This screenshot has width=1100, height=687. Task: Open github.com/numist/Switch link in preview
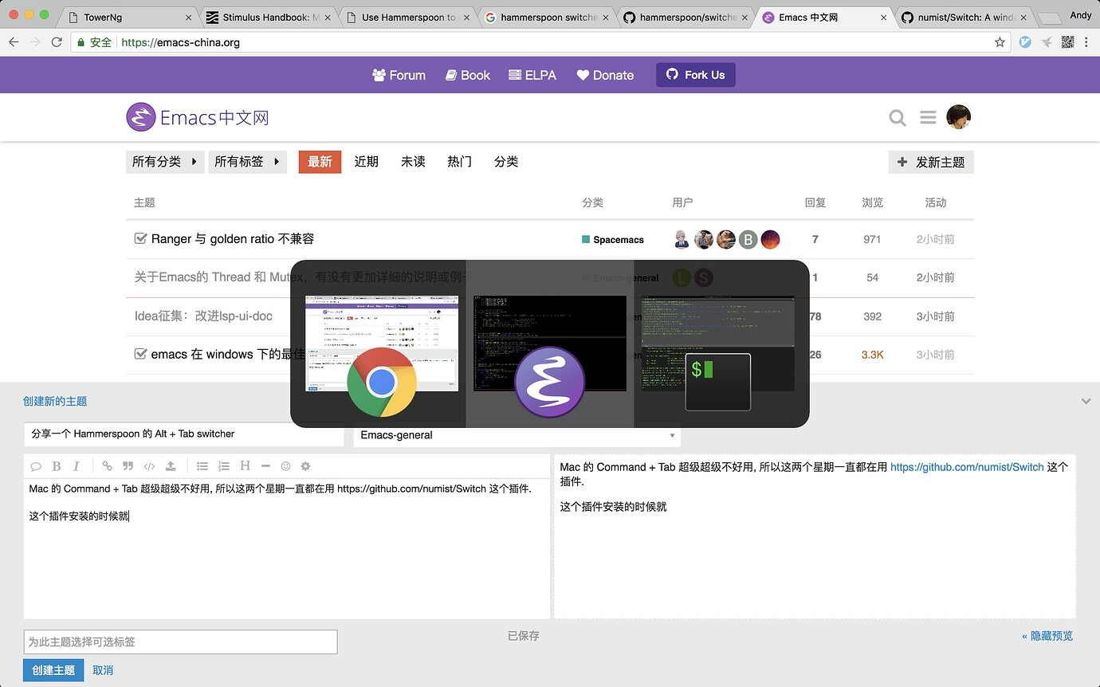(967, 467)
